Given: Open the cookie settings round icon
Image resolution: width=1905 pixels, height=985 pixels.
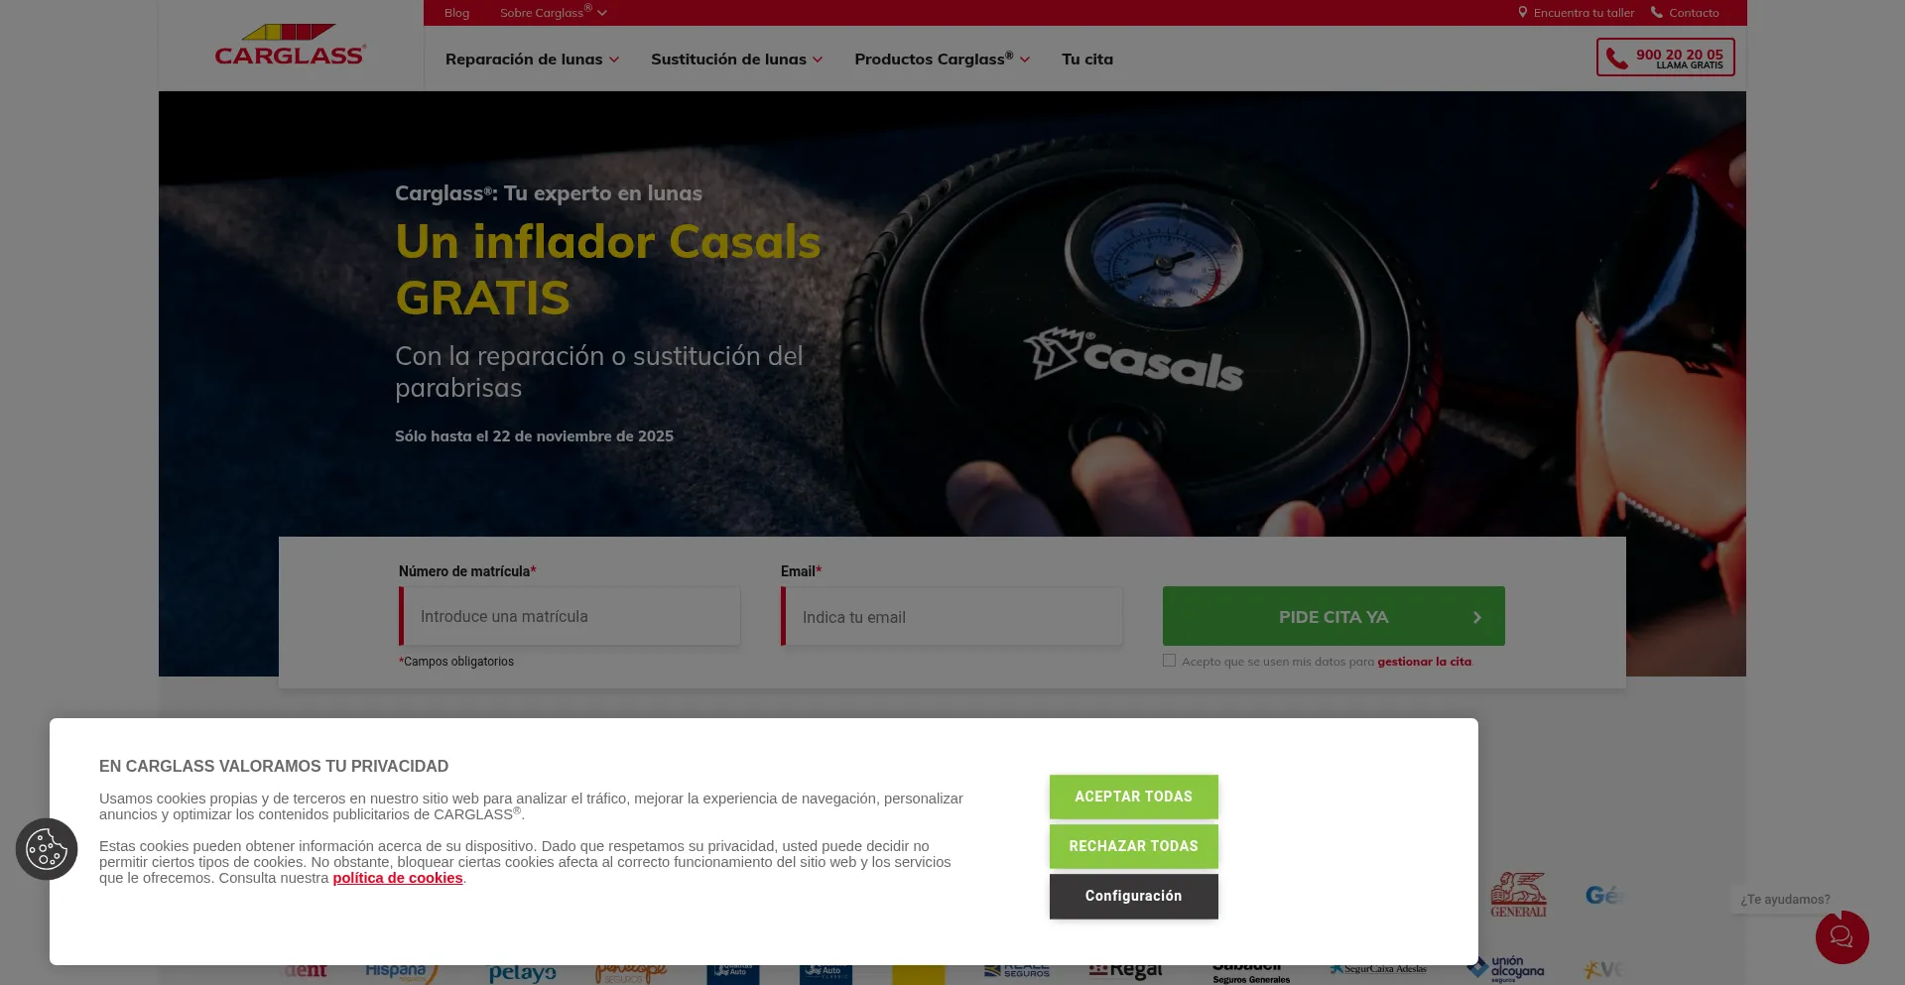Looking at the screenshot, I should tap(47, 849).
